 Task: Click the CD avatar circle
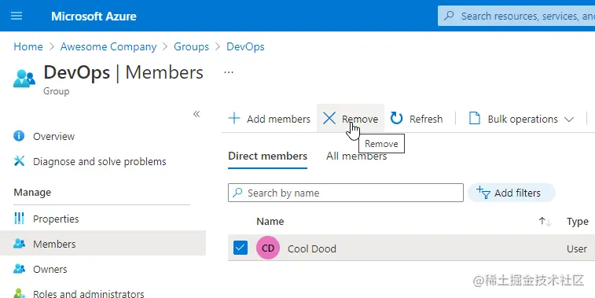tap(268, 248)
